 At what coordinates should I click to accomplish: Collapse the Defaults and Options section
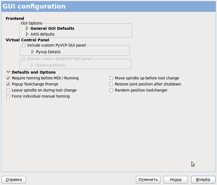coord(8,72)
